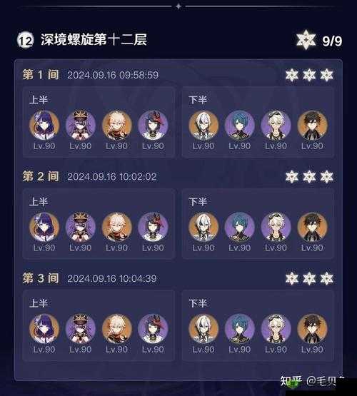Click the first star of Chamber 1
357x396 pixels.
click(292, 75)
